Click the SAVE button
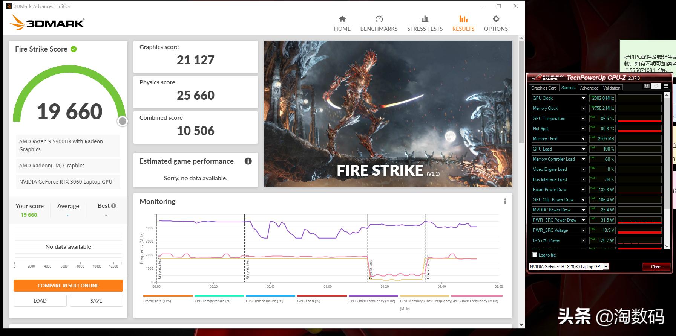676x336 pixels. click(x=96, y=301)
